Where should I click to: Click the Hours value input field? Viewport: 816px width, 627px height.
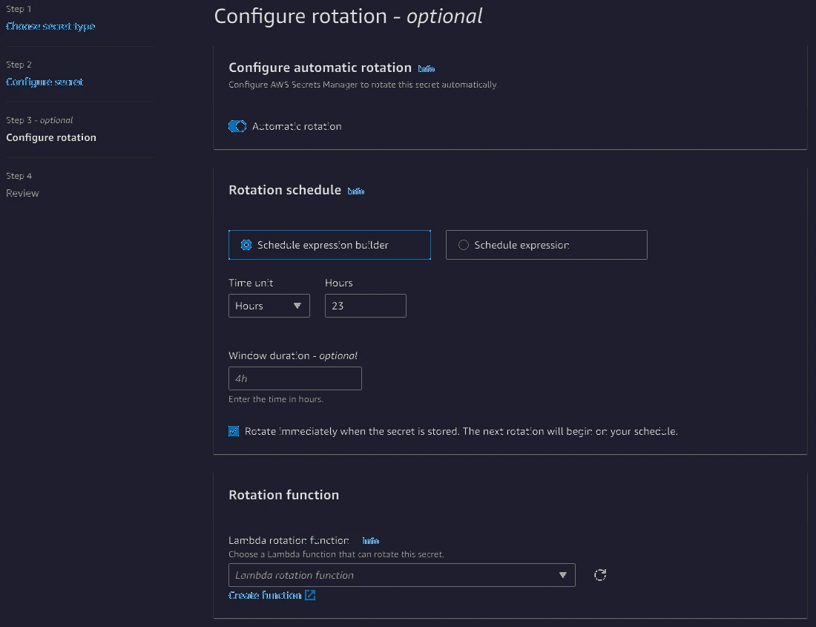(365, 306)
